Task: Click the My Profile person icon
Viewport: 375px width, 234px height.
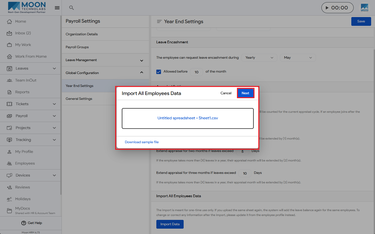Action: tap(9, 152)
